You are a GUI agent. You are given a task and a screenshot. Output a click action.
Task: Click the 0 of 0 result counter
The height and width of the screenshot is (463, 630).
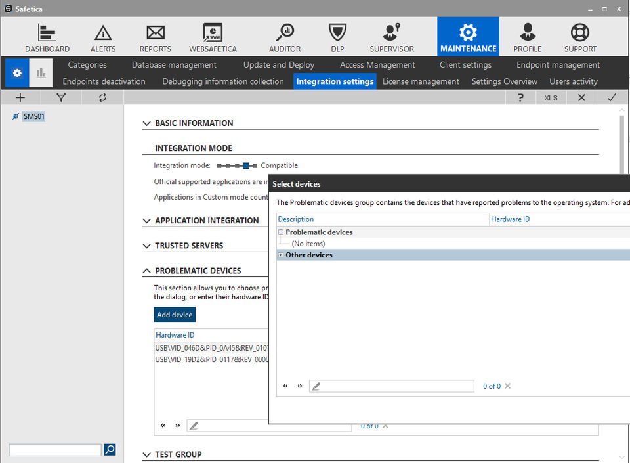(492, 386)
